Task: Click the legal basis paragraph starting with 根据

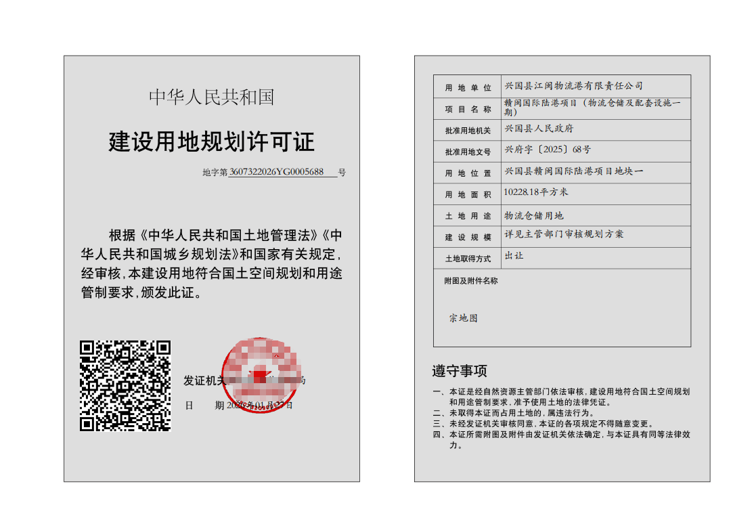Action: click(211, 264)
